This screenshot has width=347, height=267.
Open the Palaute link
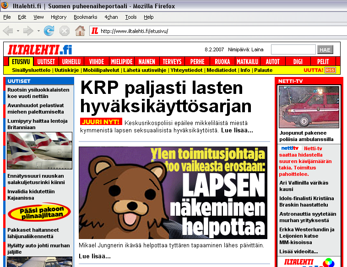pyautogui.click(x=263, y=70)
